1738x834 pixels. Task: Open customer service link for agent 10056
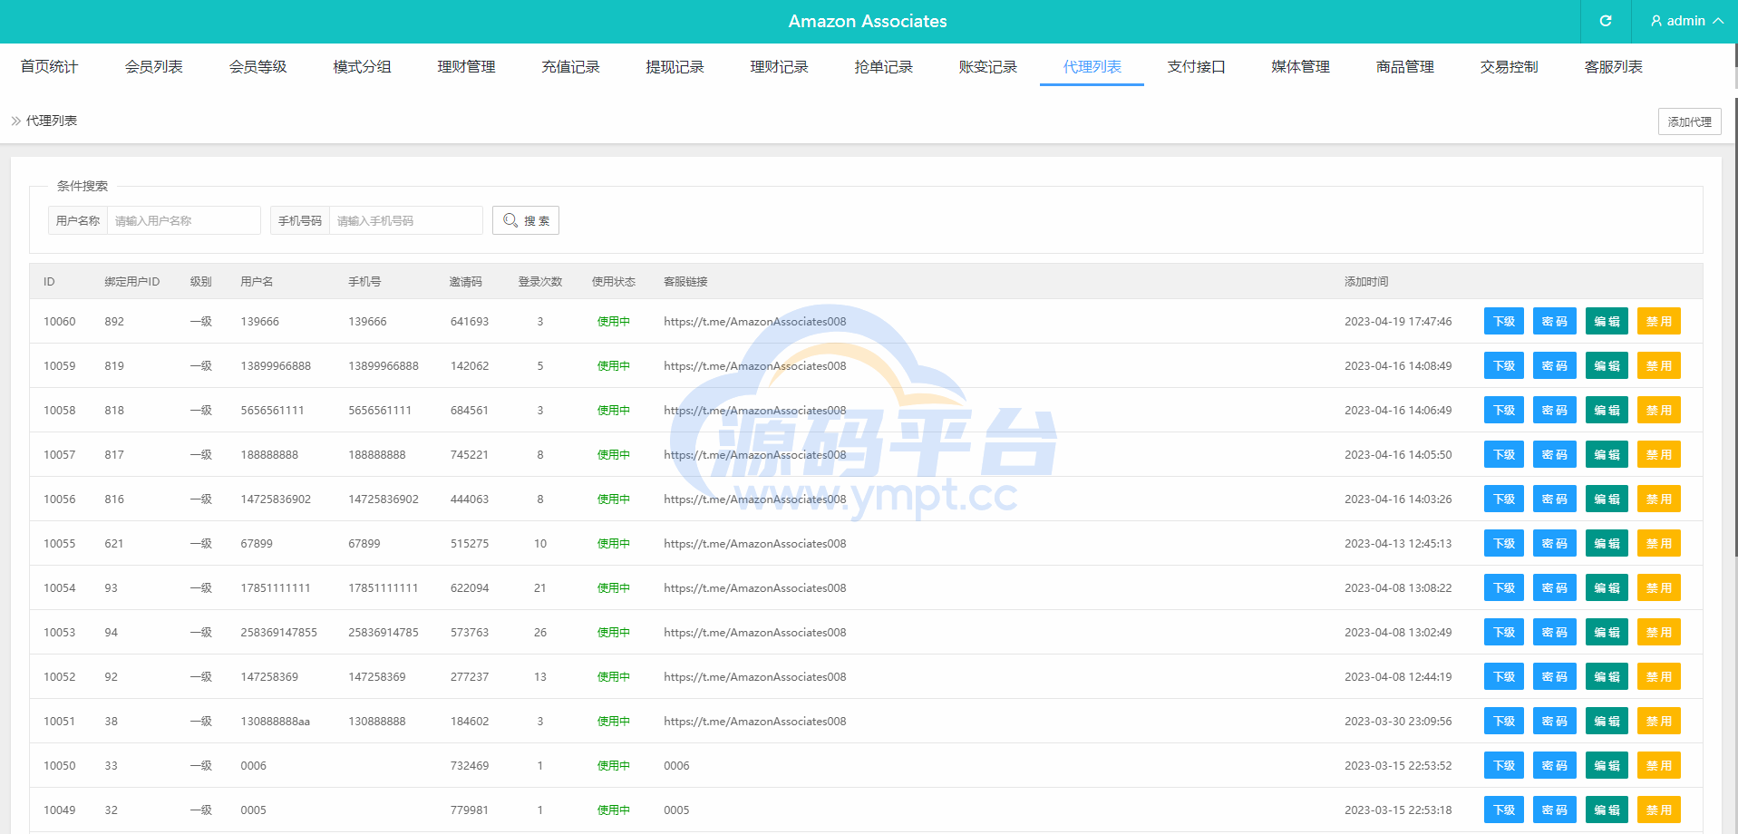754,499
